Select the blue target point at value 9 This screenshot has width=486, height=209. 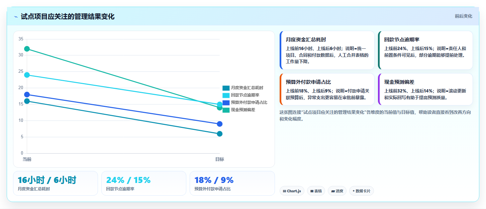click(220, 124)
